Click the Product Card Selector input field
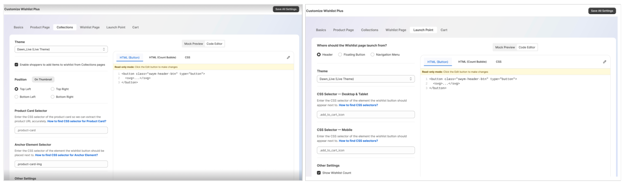This screenshot has height=186, width=624. click(61, 130)
